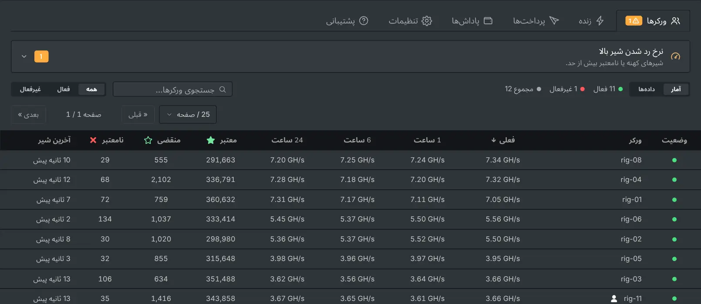Viewport: 701px width, 304px height.
Task: Click the 360,632 valid shares cell
Action: coord(220,199)
